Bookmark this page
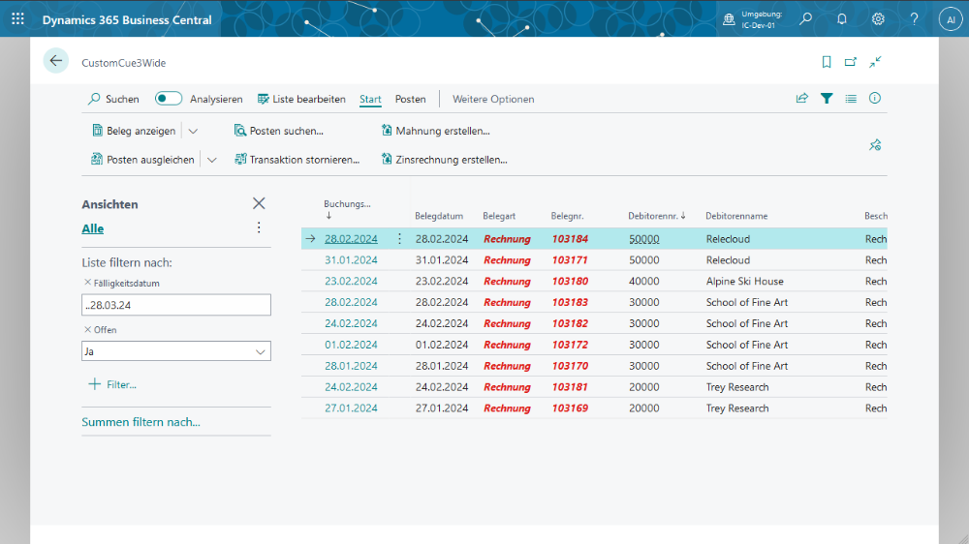The height and width of the screenshot is (544, 969). 827,62
